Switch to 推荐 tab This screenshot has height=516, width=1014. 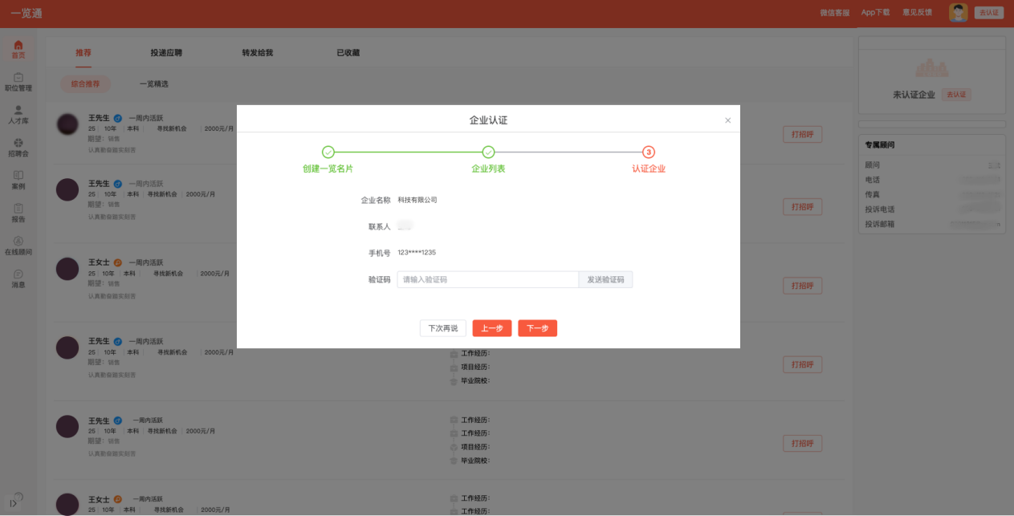point(83,53)
